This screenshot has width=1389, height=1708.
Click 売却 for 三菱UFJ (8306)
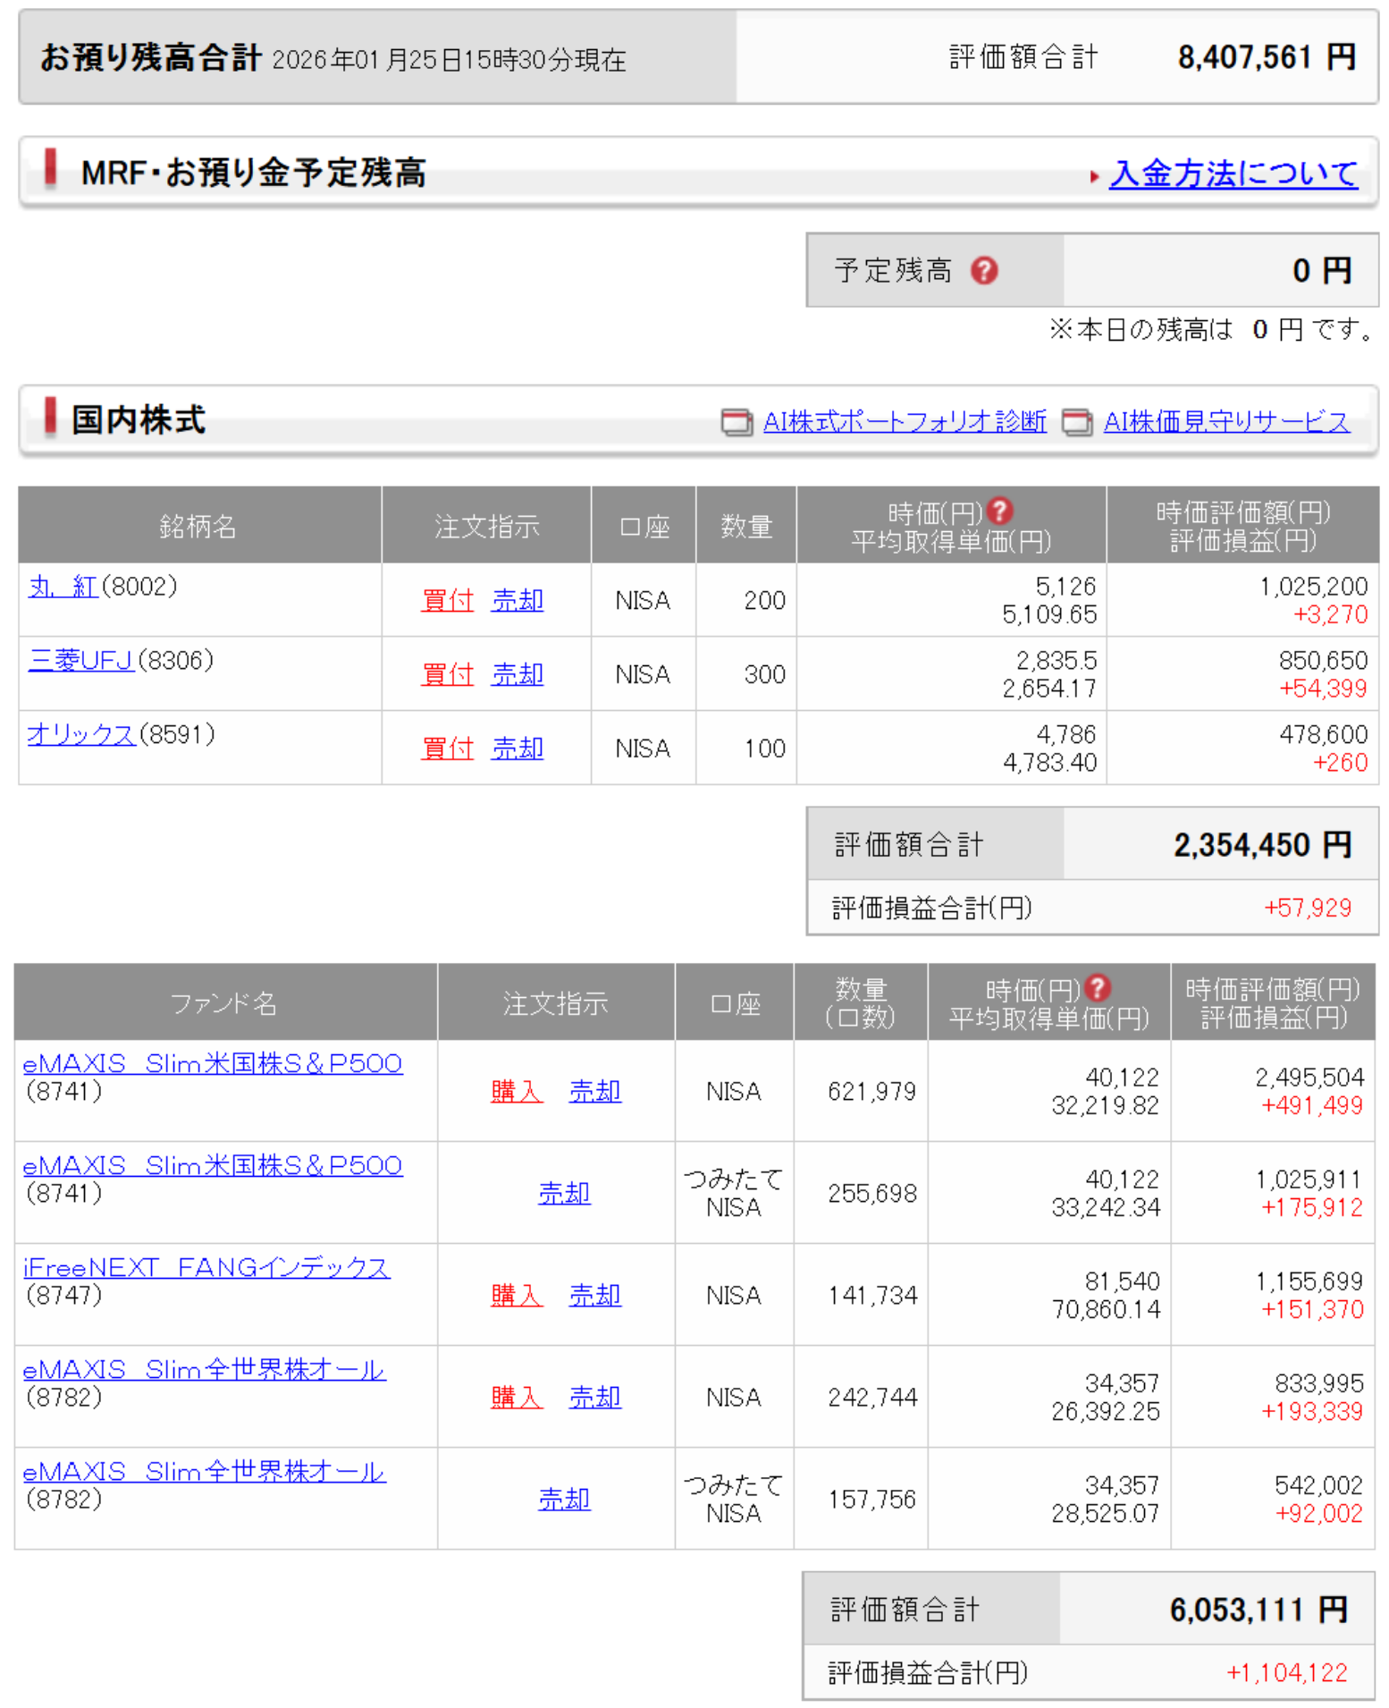pos(518,674)
